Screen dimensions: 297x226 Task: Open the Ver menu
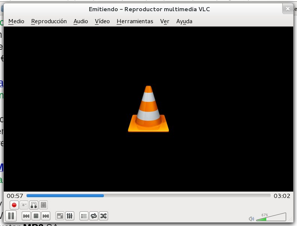pos(165,21)
